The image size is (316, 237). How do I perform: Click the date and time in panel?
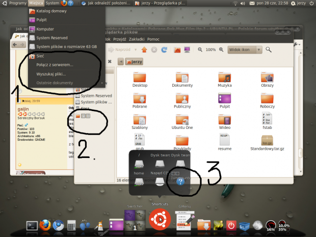[x=272, y=3]
